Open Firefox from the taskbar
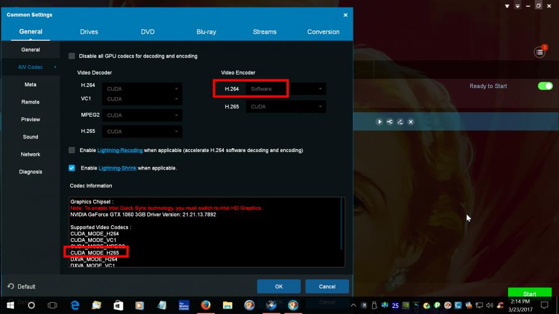This screenshot has height=314, width=559. [206, 305]
